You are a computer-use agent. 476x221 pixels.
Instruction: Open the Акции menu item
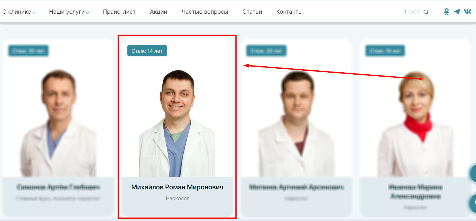tap(159, 12)
